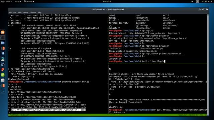
Task: Open the Edit menu
Action: point(15,13)
